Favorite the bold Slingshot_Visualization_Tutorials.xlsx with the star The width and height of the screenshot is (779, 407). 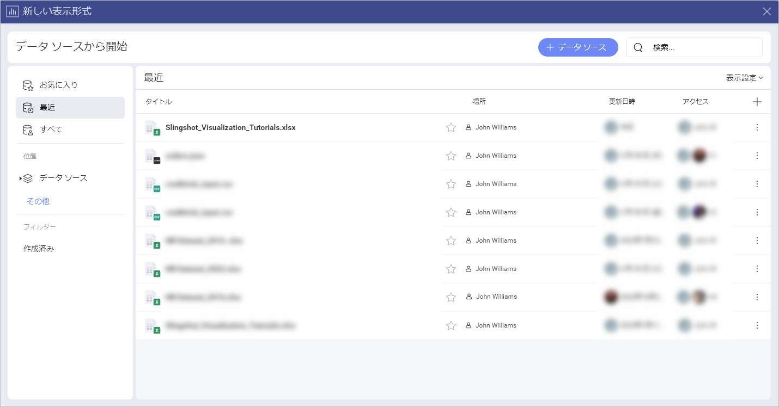451,127
